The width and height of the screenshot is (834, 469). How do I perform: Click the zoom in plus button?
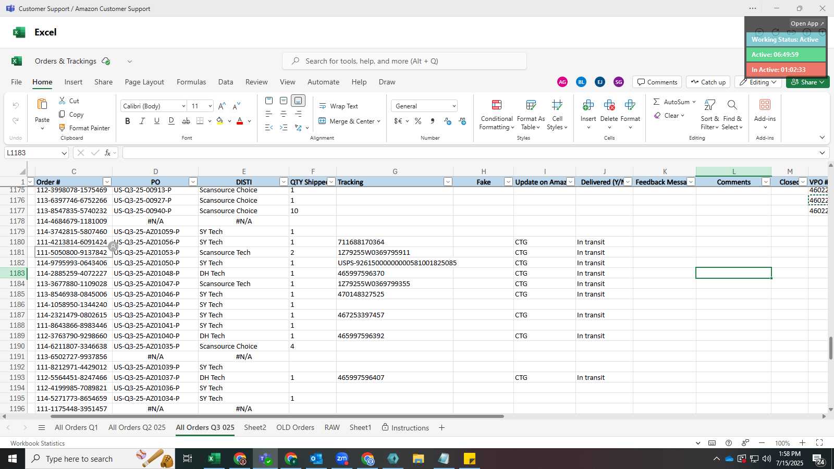[803, 443]
